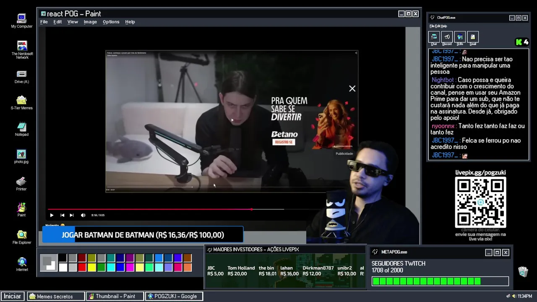The image size is (537, 302).
Task: Click the Chat icon in ChatPOG.exe
Action: (434, 37)
